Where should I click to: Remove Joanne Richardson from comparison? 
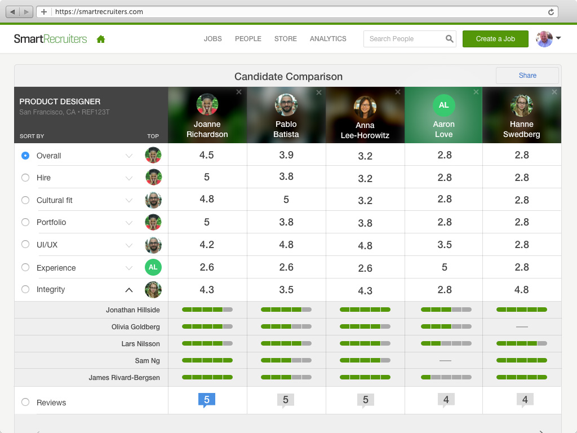click(239, 92)
